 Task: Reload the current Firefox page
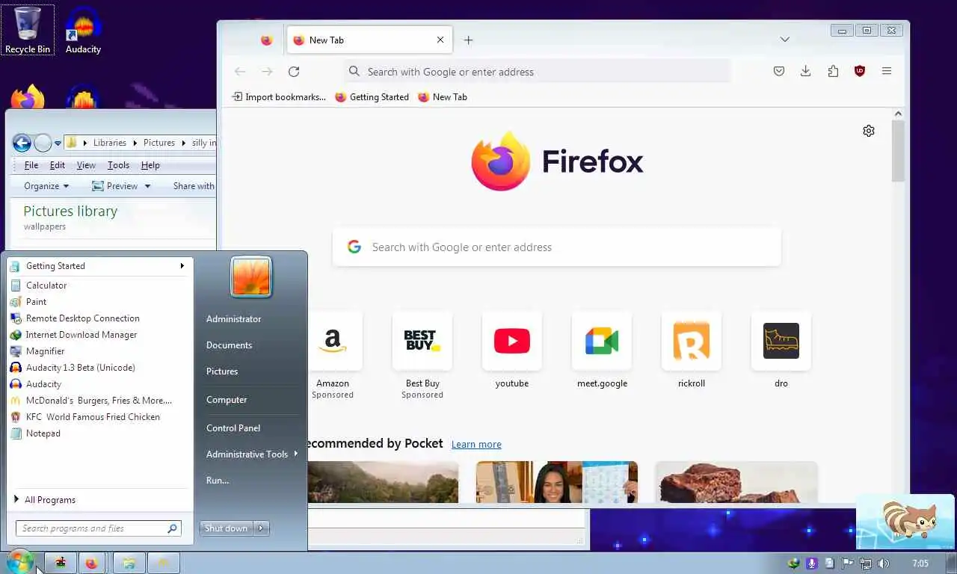294,72
